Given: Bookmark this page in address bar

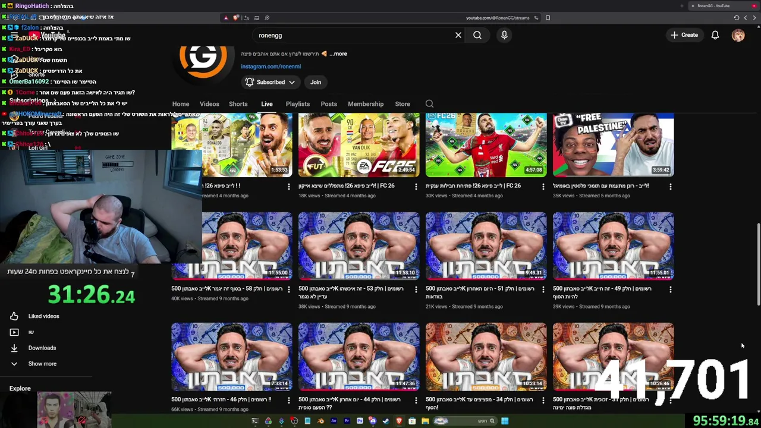Looking at the screenshot, I should click(548, 18).
